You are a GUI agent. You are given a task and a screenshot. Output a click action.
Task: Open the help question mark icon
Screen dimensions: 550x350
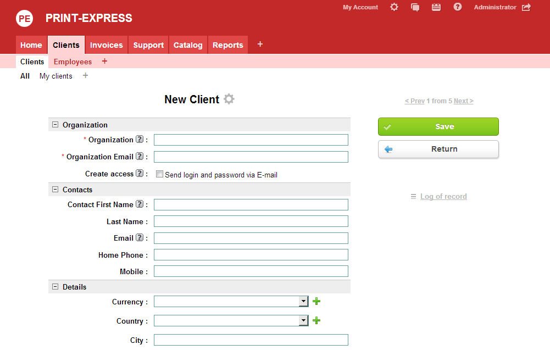[x=457, y=7]
